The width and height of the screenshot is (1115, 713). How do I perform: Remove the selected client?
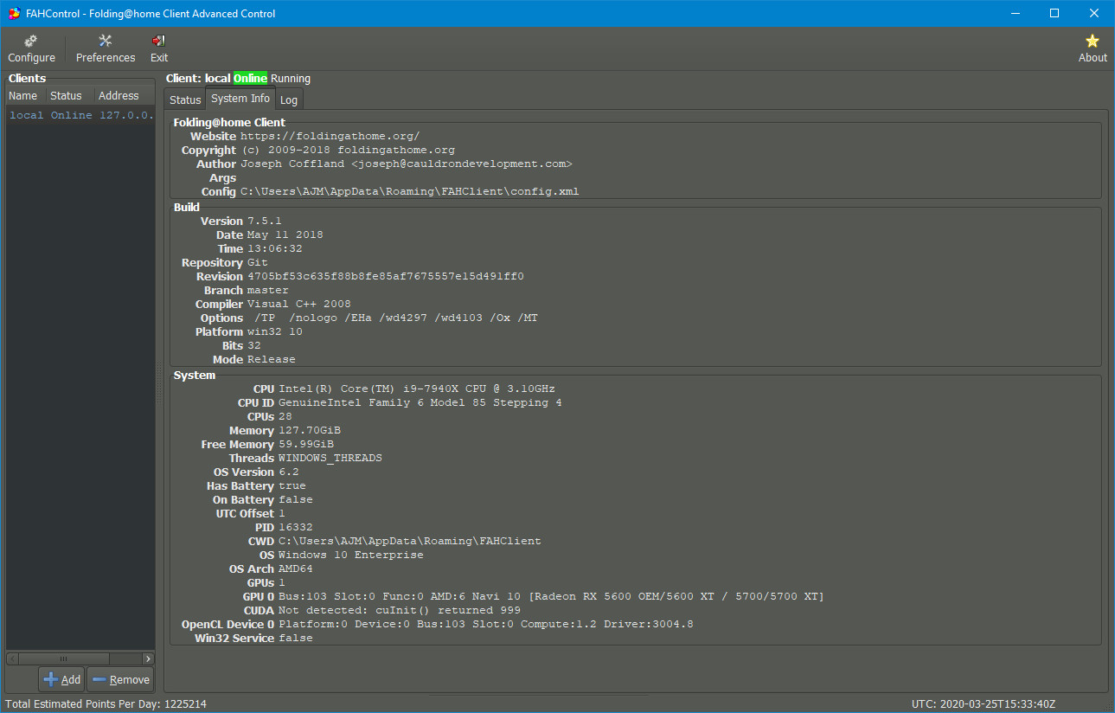click(x=120, y=679)
